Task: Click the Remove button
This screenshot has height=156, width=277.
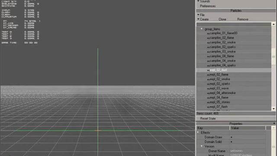Action: click(x=243, y=19)
